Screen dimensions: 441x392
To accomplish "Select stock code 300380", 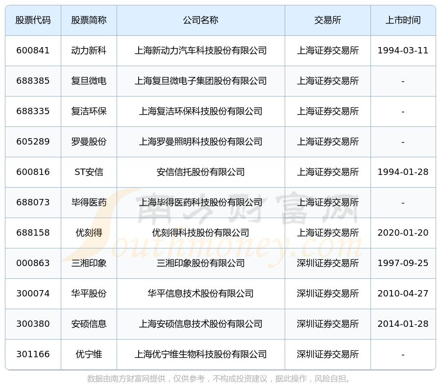I will 33,324.
